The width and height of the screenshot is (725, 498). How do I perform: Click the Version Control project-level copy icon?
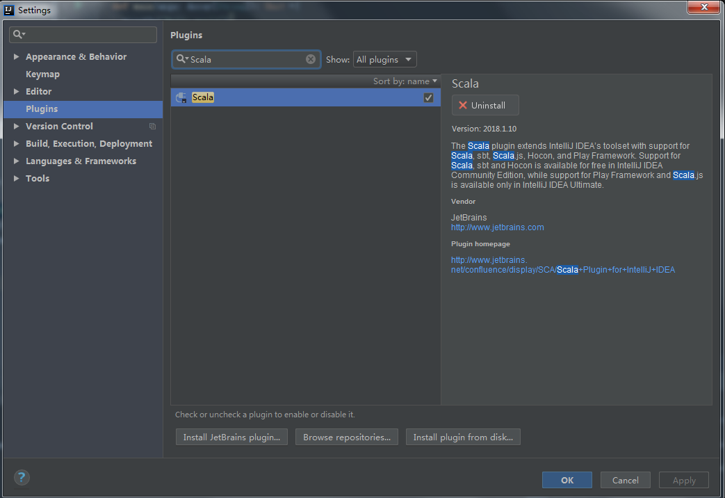(x=153, y=127)
